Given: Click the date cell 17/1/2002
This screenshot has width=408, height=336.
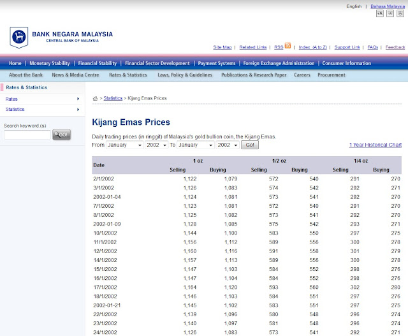Looking at the screenshot, I should coord(105,288).
